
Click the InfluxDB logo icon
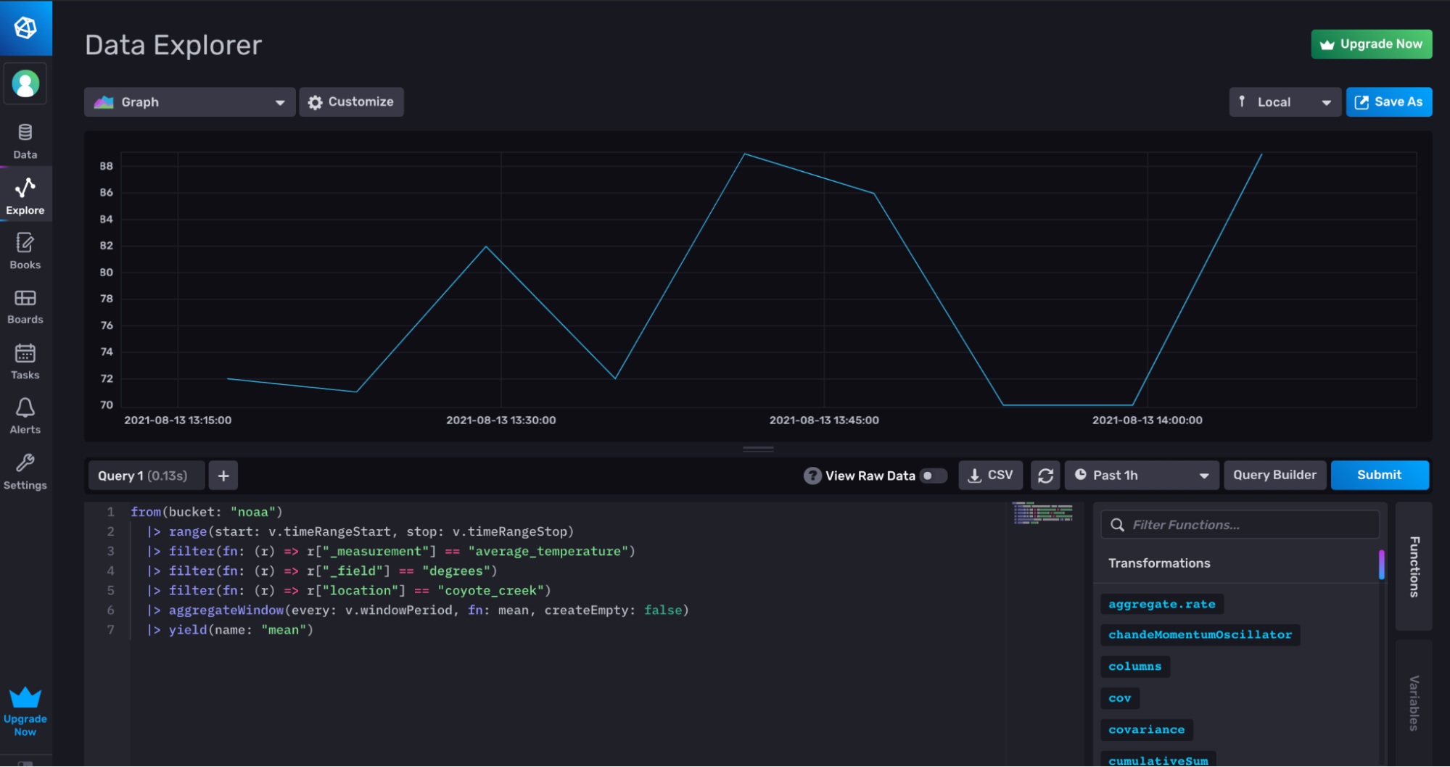point(25,28)
